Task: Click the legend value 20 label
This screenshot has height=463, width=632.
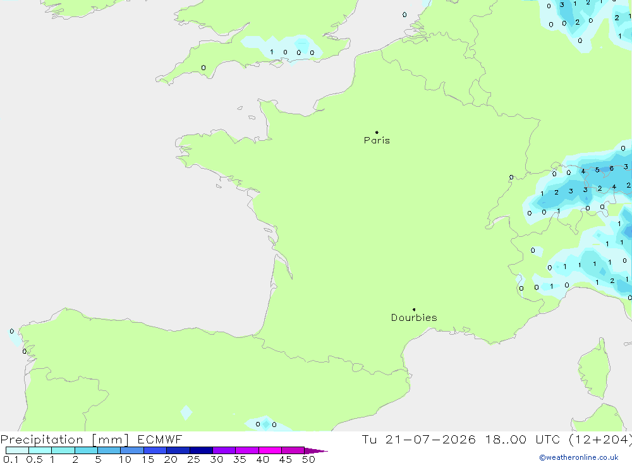Action: click(171, 459)
